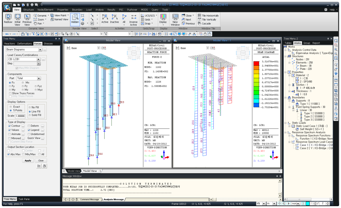Open the Dynamic view dropdown arrow
The width and height of the screenshot is (341, 208).
[48, 16]
